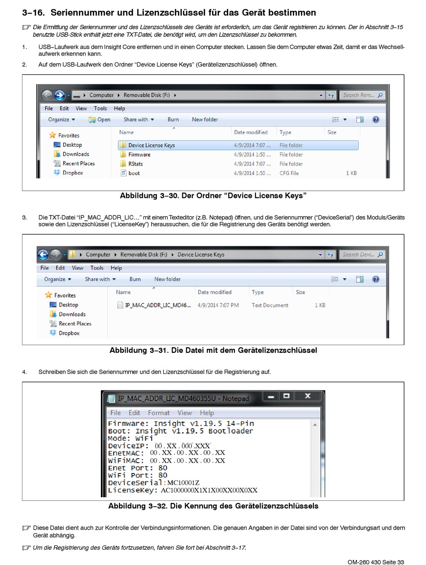The height and width of the screenshot is (565, 426).
Task: Open Desktop in Removable Disk (F:) window sidebar
Action: [x=68, y=145]
